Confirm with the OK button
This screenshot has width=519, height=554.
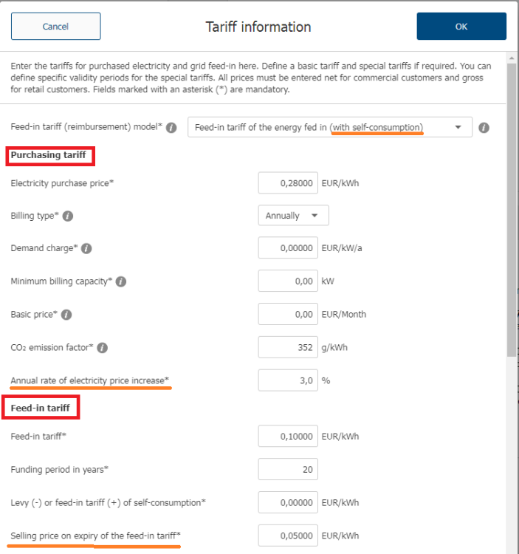461,27
